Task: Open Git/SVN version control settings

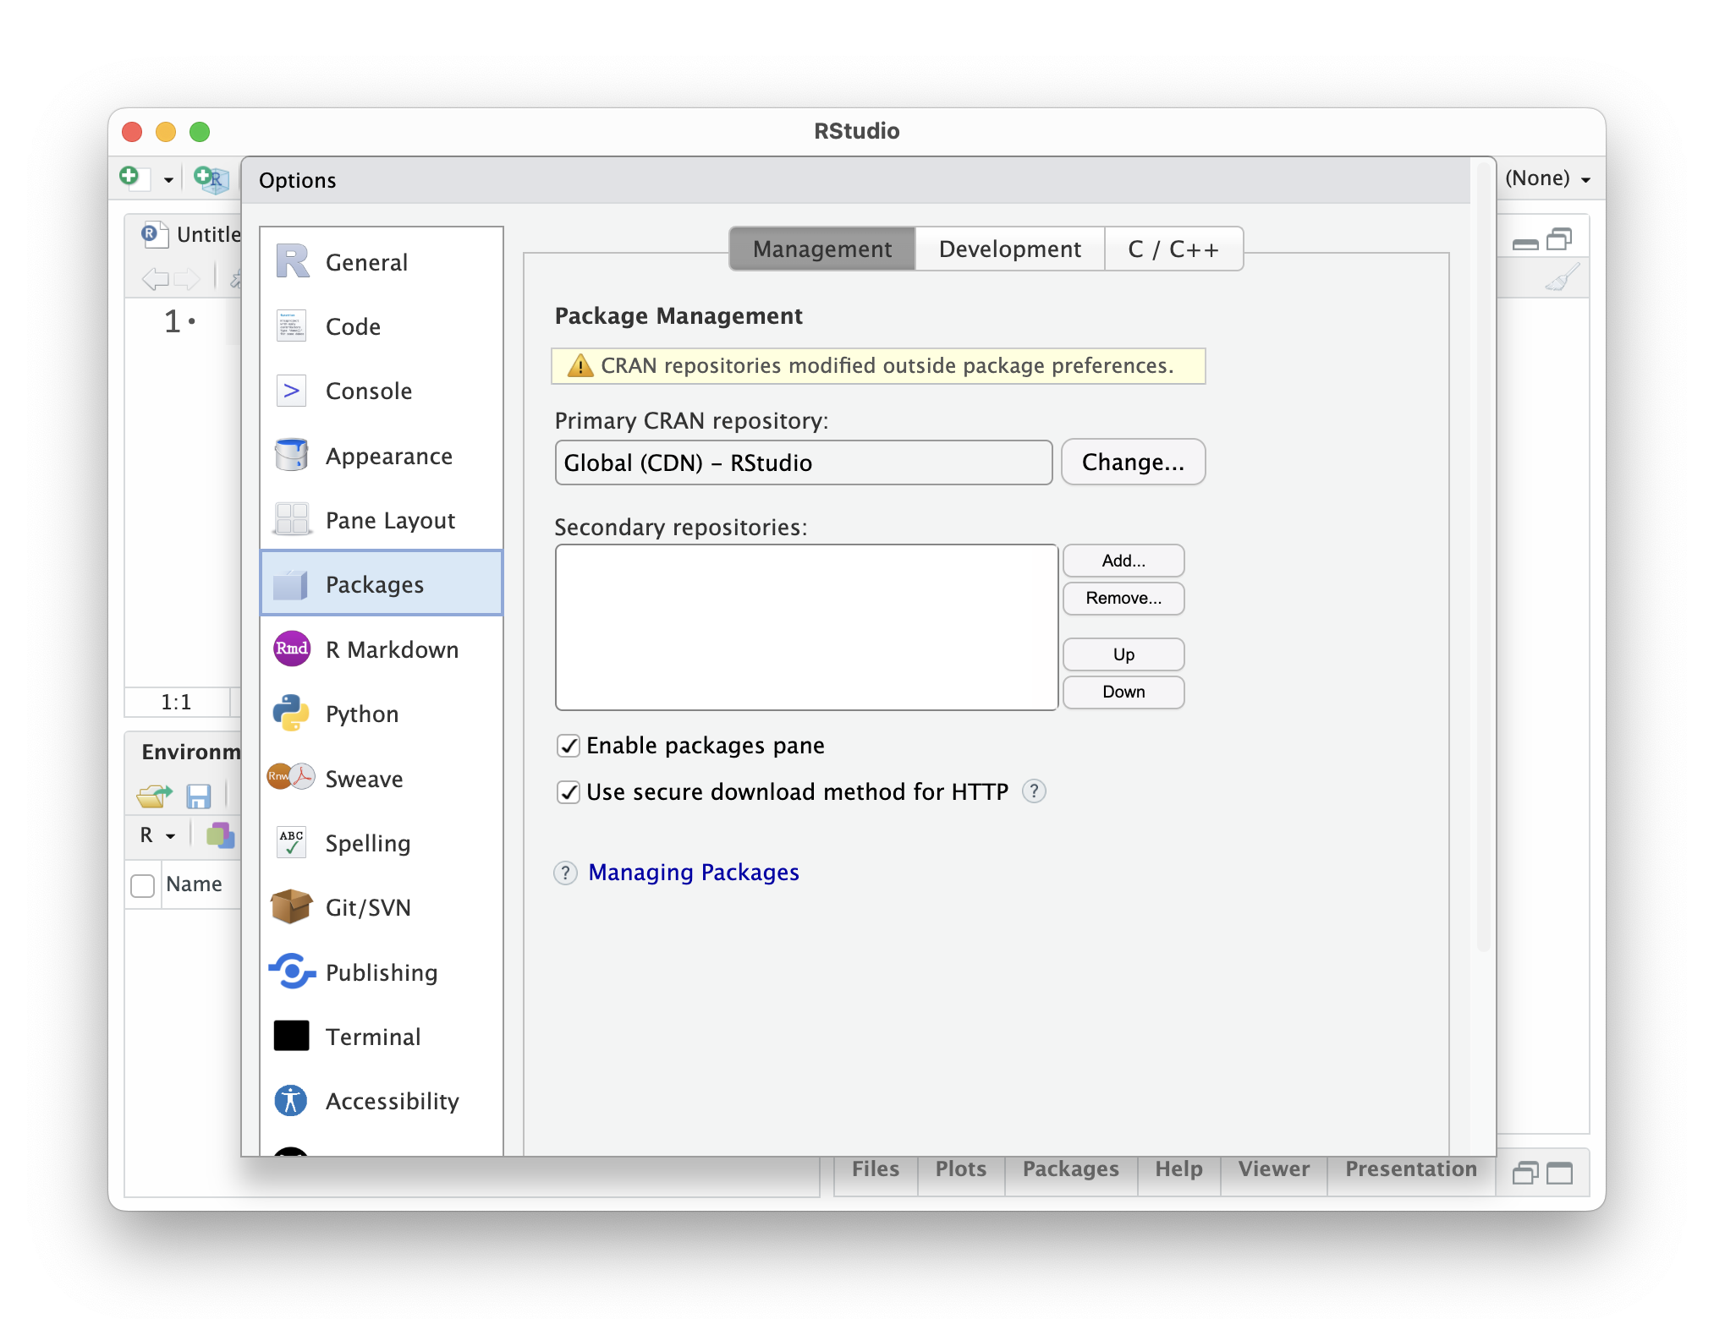Action: pyautogui.click(x=367, y=907)
